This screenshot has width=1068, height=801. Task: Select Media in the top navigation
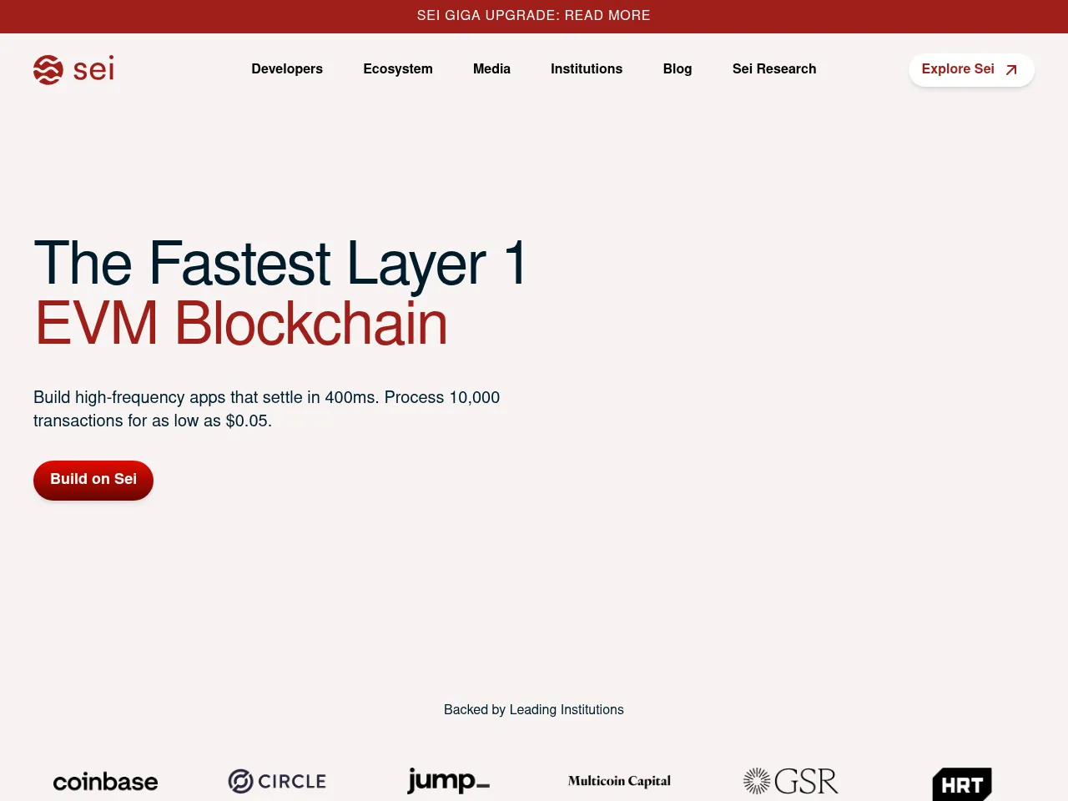coord(491,69)
